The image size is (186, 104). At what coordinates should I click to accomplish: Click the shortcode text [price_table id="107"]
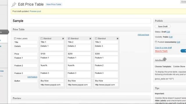point(164,79)
